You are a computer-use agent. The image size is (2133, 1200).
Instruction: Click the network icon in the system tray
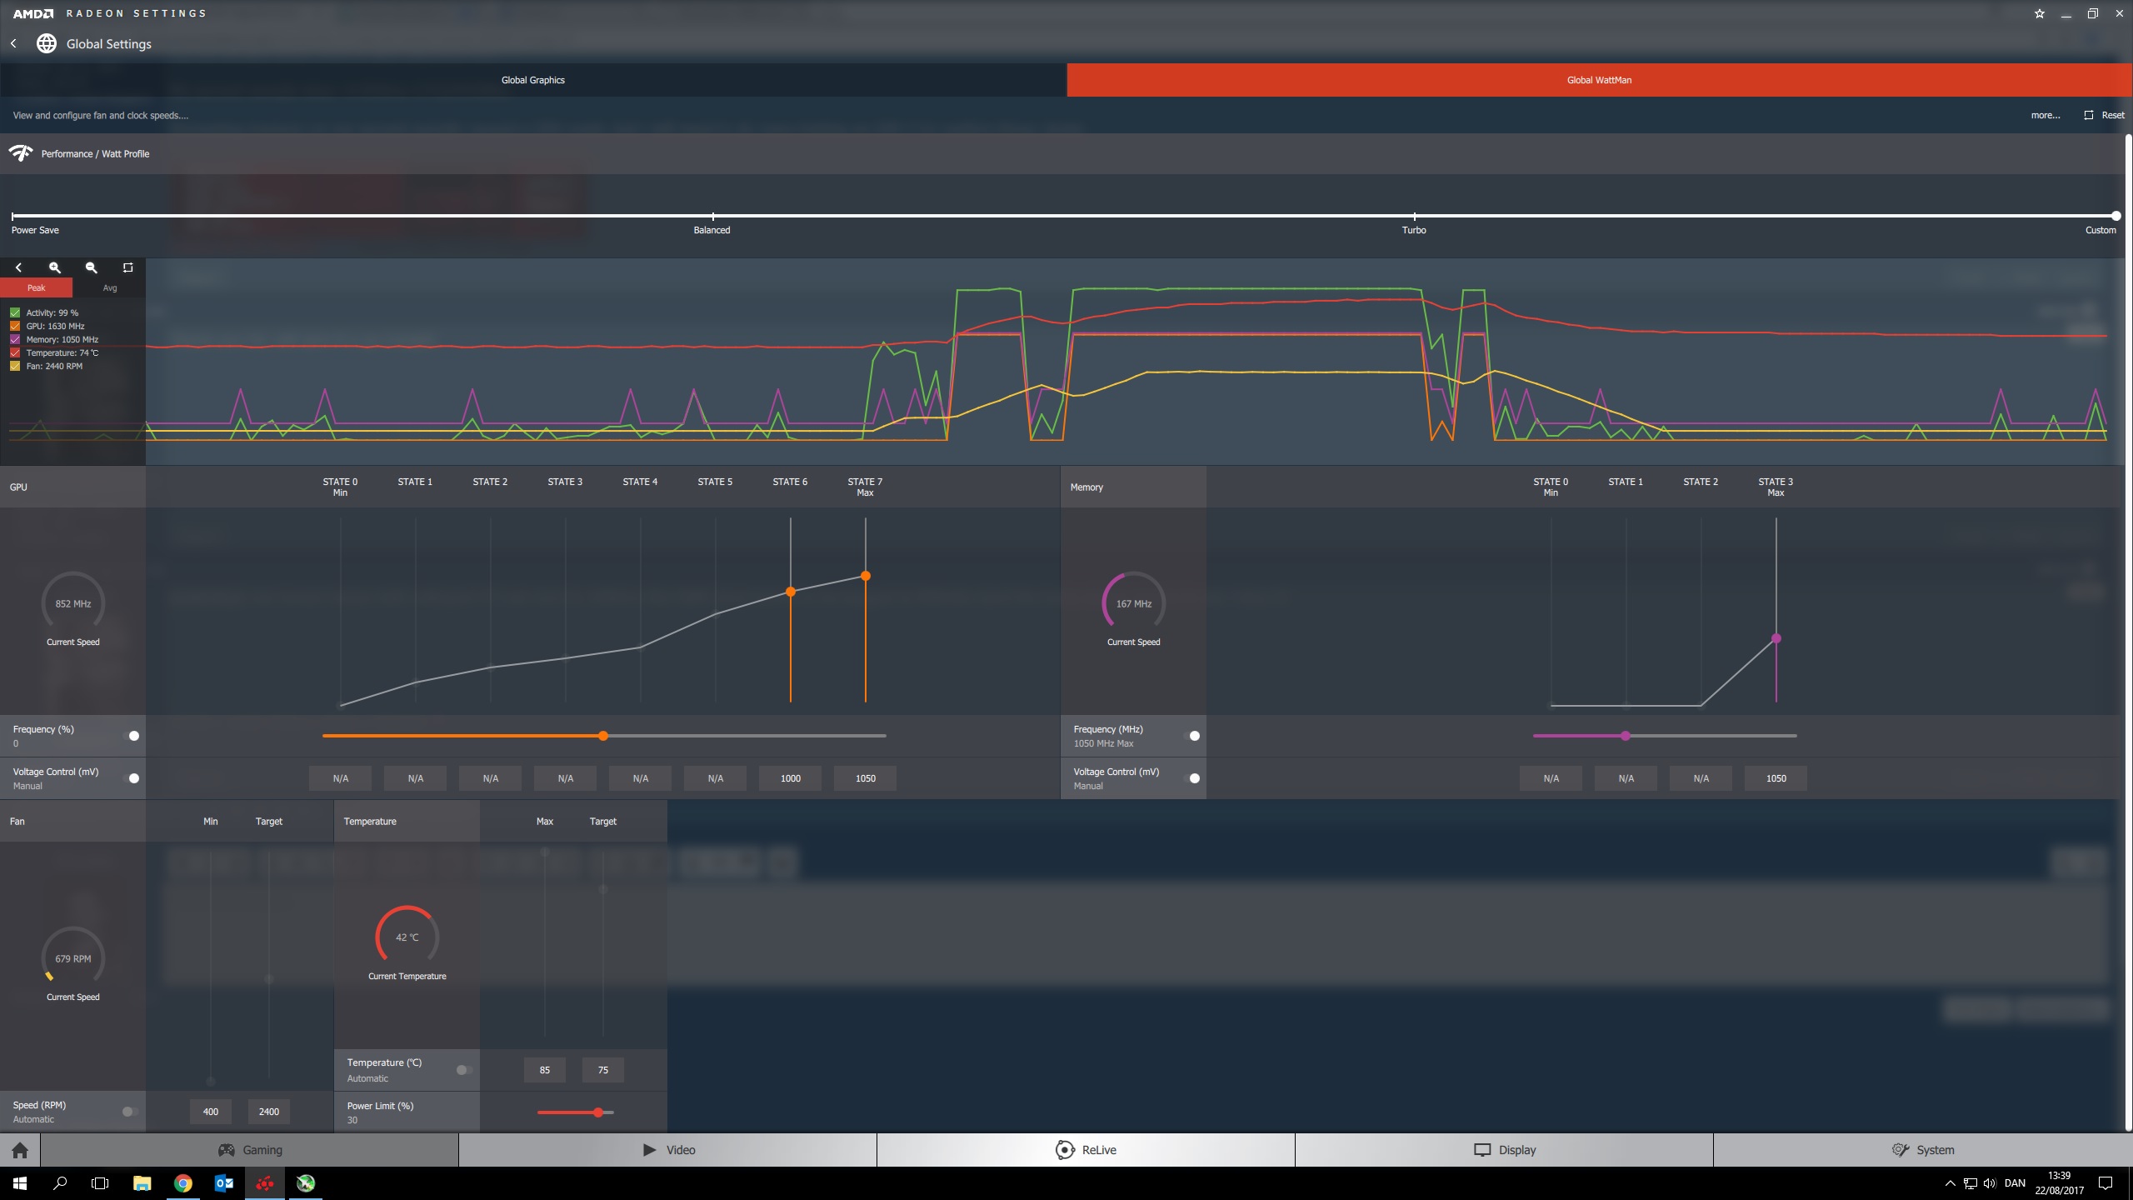[x=1970, y=1183]
